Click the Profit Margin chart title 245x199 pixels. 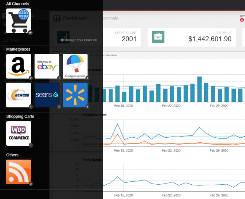tap(92, 160)
